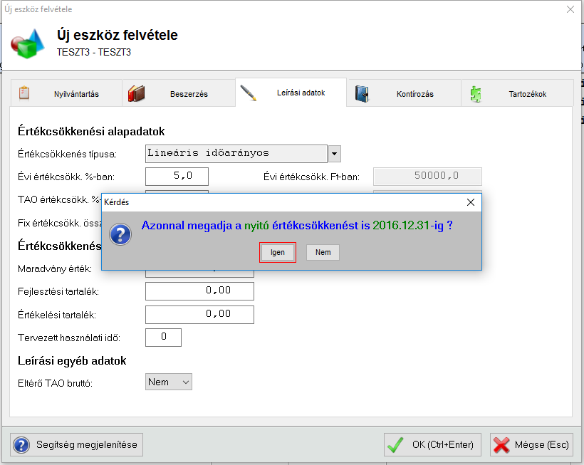The image size is (584, 465).
Task: Click the Évi értékcsökk. %-ban field
Action: pyautogui.click(x=177, y=177)
